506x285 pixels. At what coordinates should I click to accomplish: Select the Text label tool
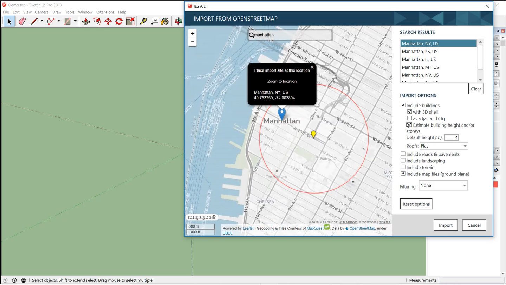[x=155, y=21]
